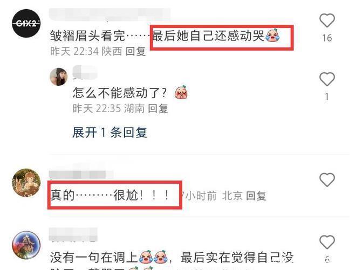The image size is (356, 270).
Task: Reply to the Hunan comment at 22:35
Action: tap(158, 108)
